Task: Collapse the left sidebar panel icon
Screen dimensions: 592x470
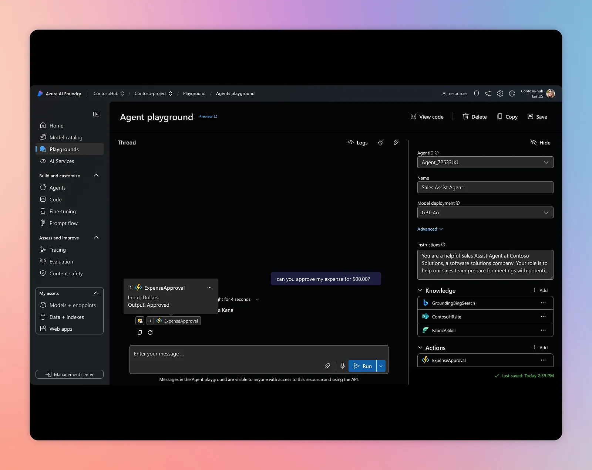Action: click(96, 114)
